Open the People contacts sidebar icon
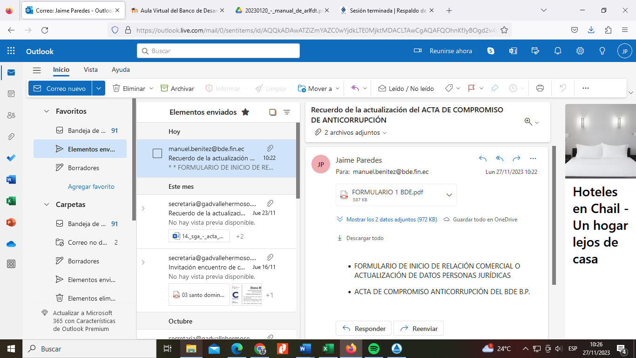636x358 pixels. [11, 115]
